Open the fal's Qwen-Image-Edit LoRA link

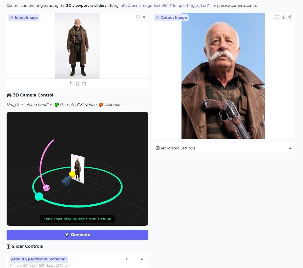click(x=165, y=5)
